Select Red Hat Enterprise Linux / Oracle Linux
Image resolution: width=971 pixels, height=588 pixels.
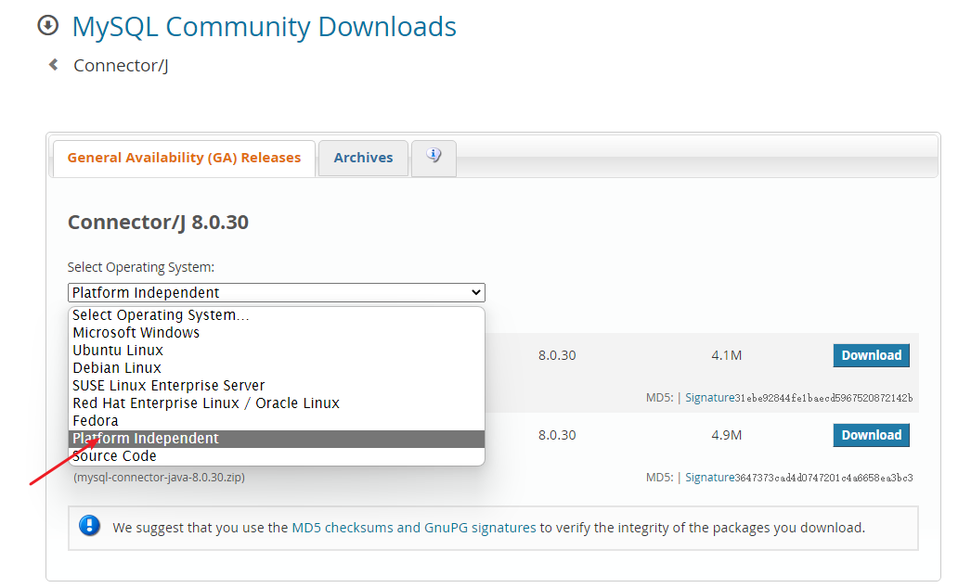[206, 403]
